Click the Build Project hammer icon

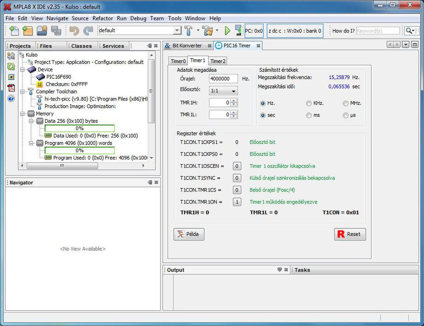[188, 30]
